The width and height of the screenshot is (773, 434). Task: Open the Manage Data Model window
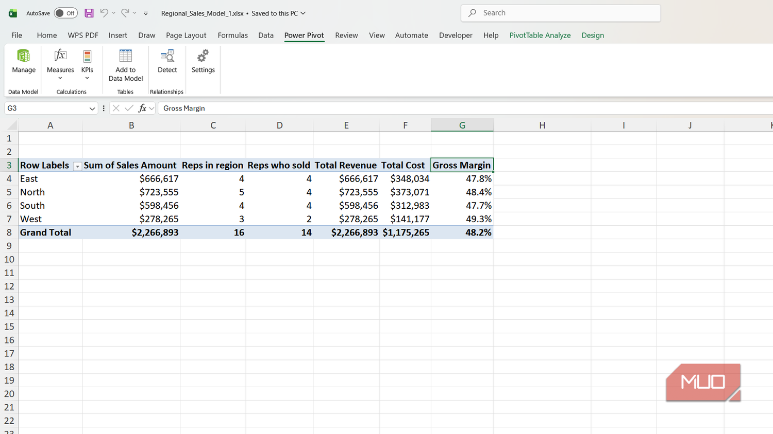(24, 62)
